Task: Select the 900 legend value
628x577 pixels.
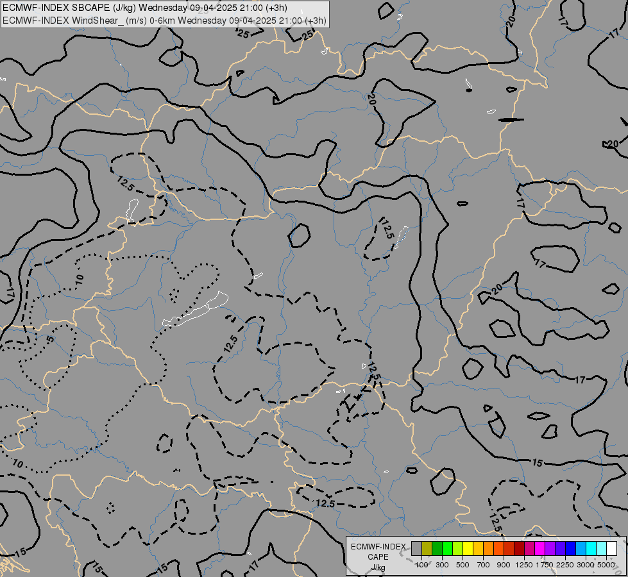Action: tap(504, 565)
